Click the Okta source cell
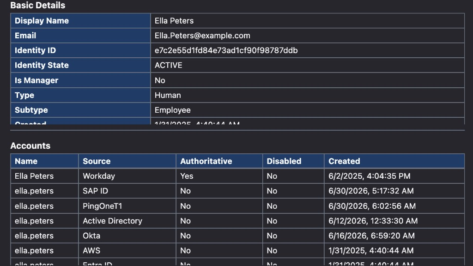Viewport: 473px width, 266px height. click(127, 236)
